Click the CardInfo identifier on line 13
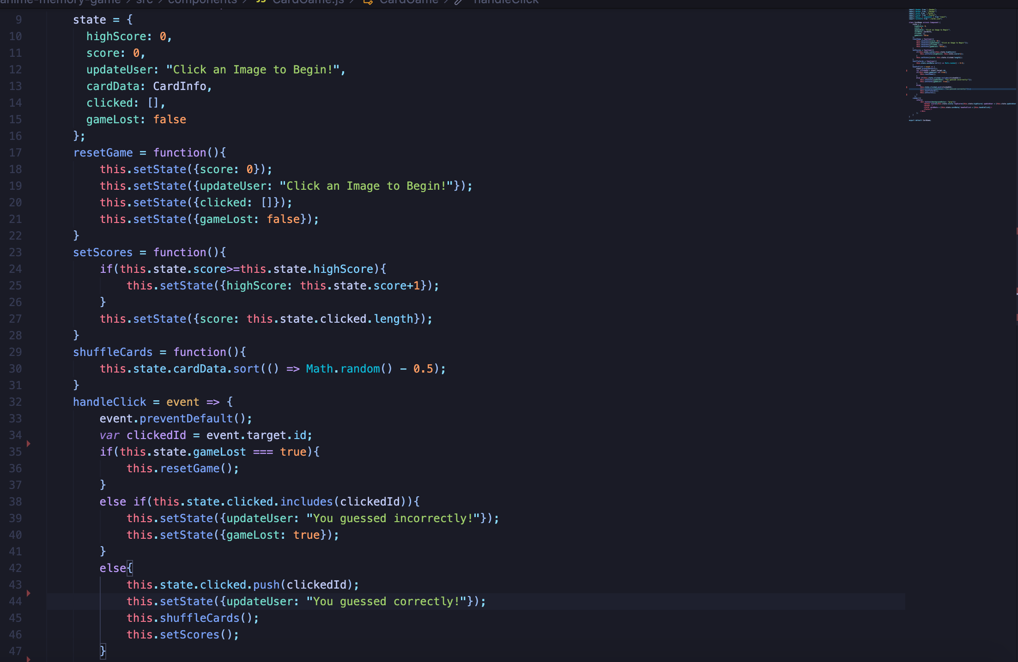Screen dimensions: 1018x662 point(180,86)
